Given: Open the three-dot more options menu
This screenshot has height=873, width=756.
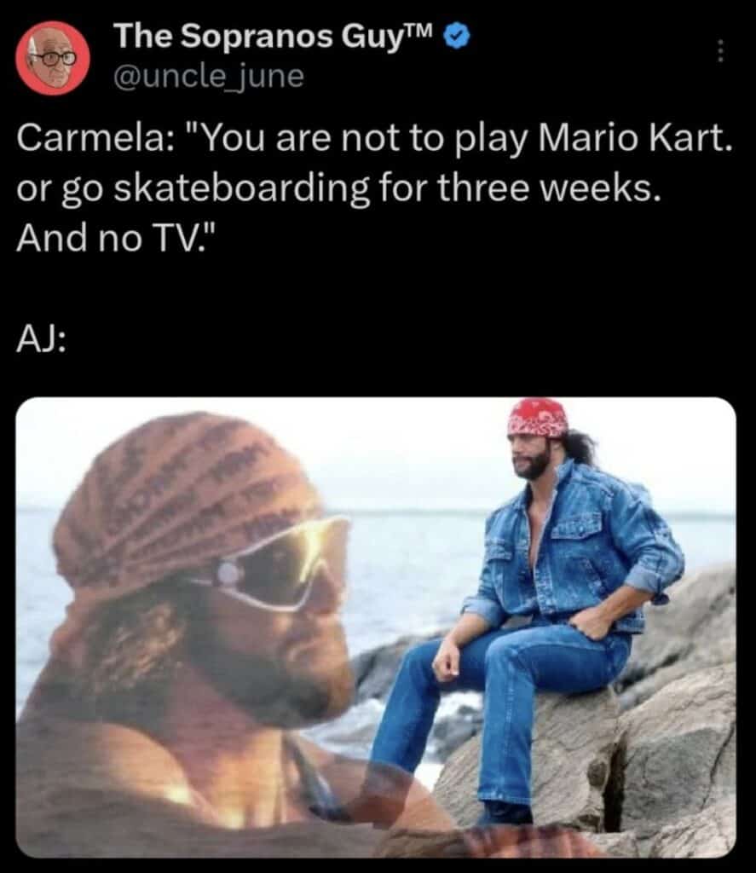Looking at the screenshot, I should [x=720, y=50].
